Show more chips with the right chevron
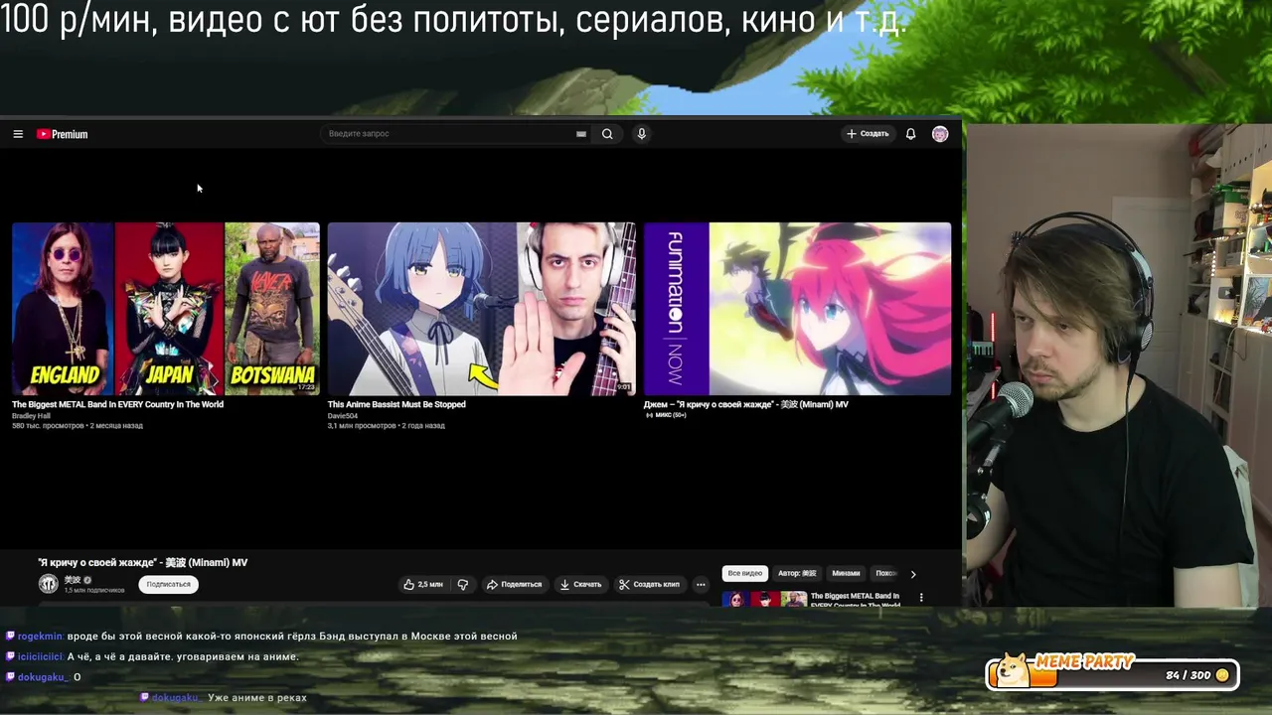Viewport: 1272px width, 715px height. coord(913,573)
